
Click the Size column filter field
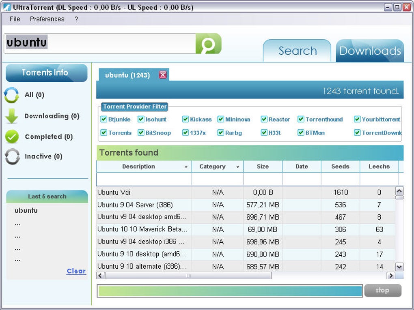click(263, 179)
